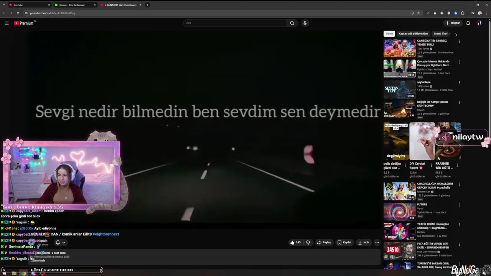Switch to the YouTube tab

[x=29, y=5]
